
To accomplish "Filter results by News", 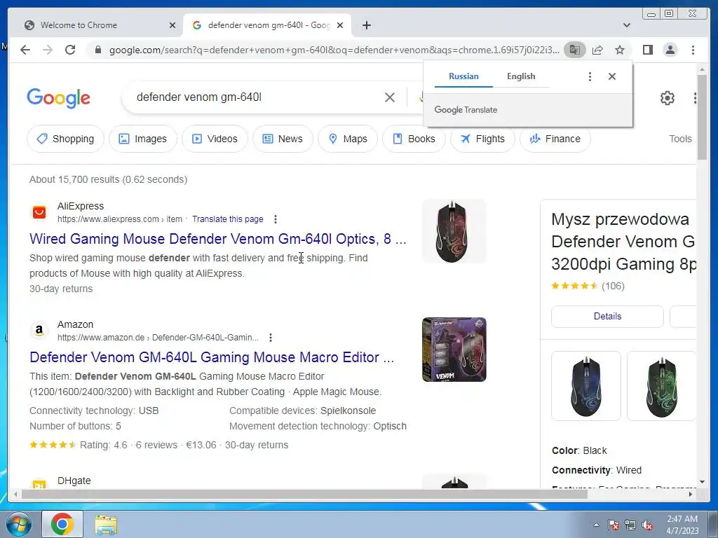I will pyautogui.click(x=283, y=139).
